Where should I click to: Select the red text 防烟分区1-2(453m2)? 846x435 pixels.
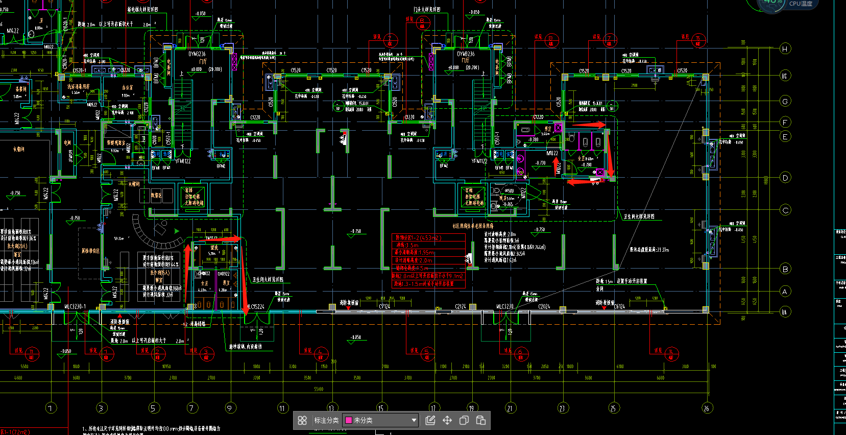tap(418, 237)
